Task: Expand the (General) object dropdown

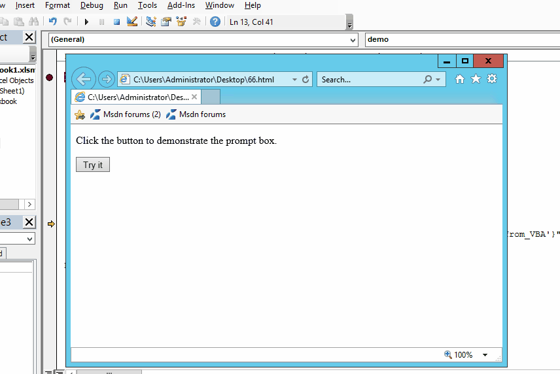Action: point(353,40)
